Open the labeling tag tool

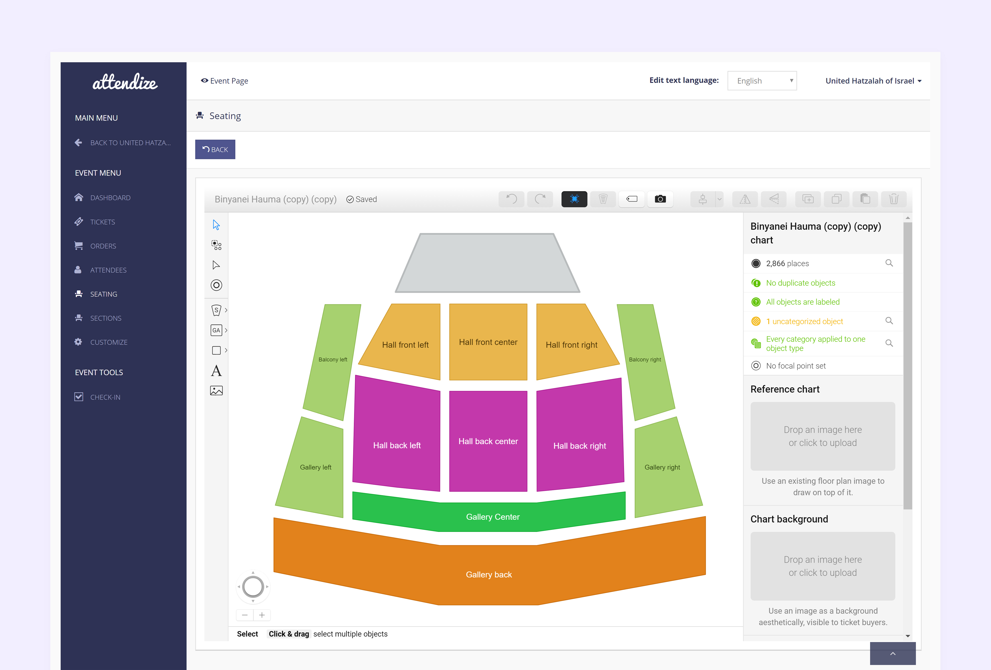click(x=632, y=199)
